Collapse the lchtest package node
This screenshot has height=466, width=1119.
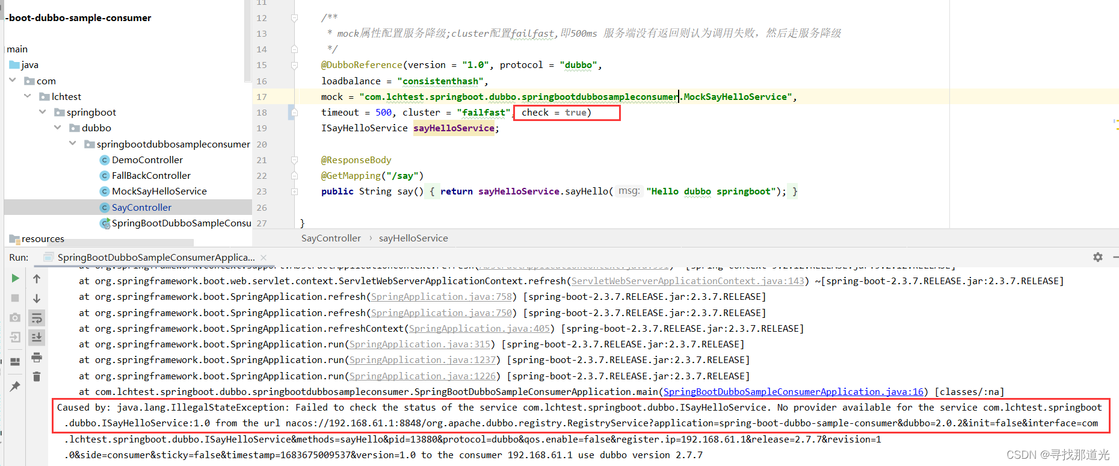click(x=28, y=96)
